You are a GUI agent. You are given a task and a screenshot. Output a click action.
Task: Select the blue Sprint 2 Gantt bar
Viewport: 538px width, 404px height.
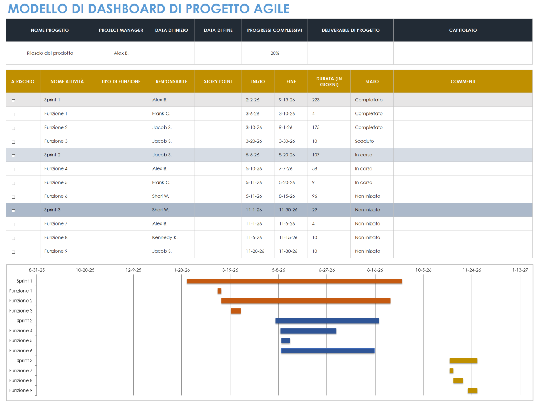[x=327, y=321]
